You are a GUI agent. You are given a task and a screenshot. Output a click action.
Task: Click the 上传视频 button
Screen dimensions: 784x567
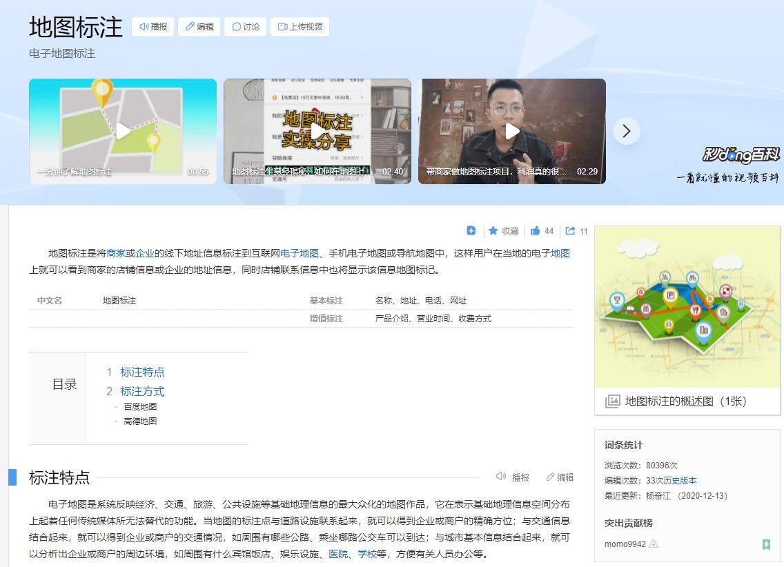click(x=300, y=27)
